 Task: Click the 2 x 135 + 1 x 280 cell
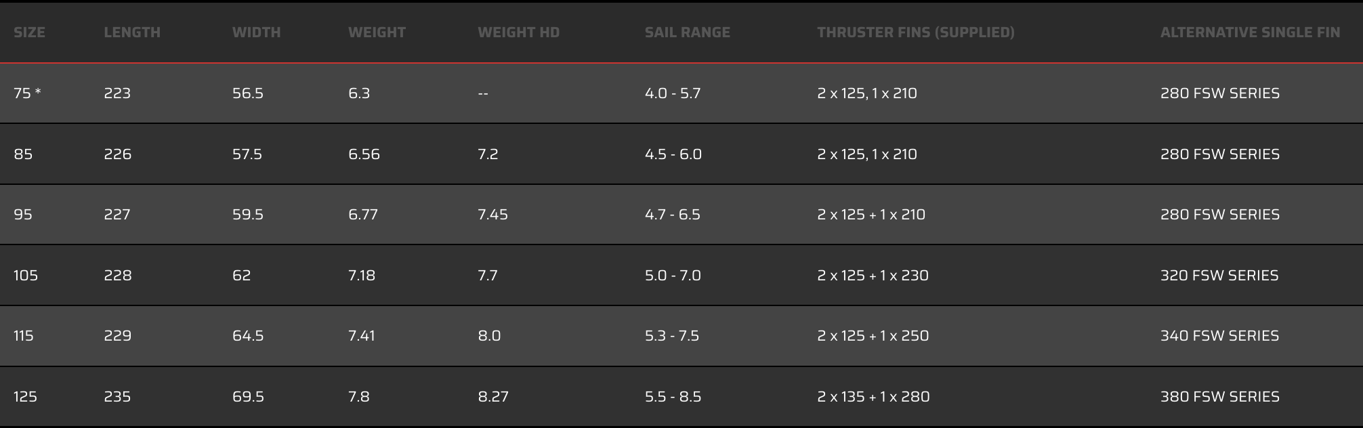873,397
